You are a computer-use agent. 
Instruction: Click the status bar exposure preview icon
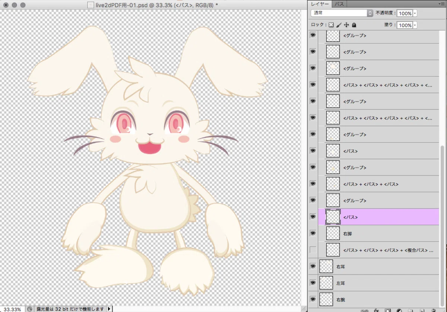pyautogui.click(x=29, y=309)
